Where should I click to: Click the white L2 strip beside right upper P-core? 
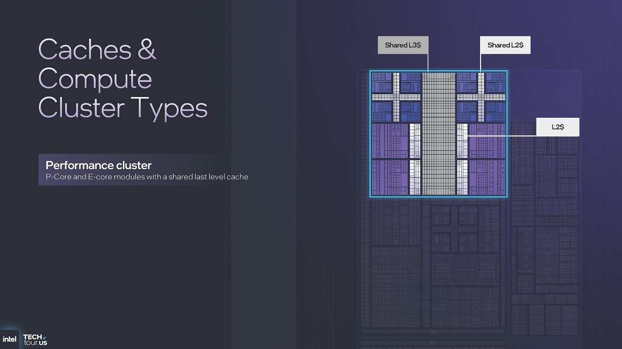click(x=462, y=141)
